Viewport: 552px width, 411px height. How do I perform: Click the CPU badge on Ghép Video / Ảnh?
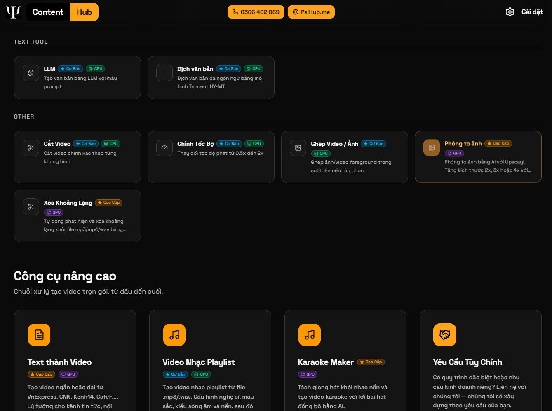click(x=321, y=154)
